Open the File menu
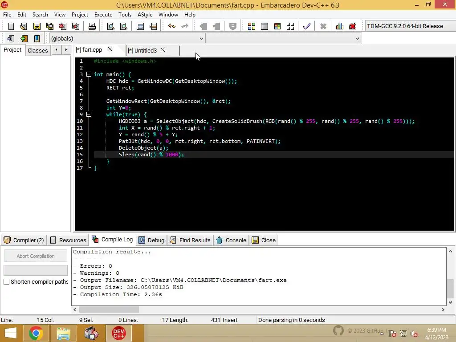 (7, 15)
